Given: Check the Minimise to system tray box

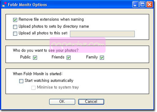Looking at the screenshot, I should [x=33, y=88].
